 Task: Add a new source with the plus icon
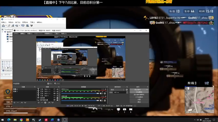[x=39, y=102]
